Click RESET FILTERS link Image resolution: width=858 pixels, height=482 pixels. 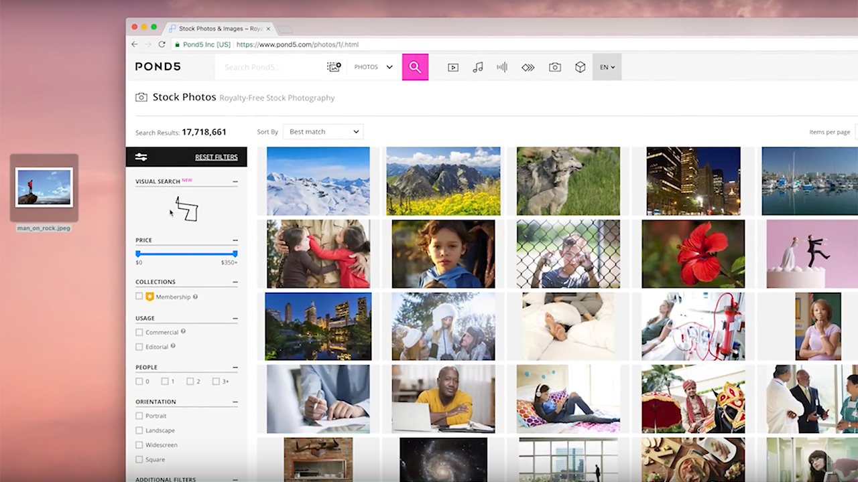pos(217,157)
